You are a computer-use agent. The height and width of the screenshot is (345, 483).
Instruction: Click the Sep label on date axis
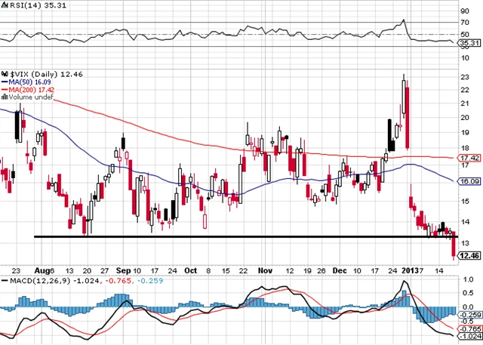coord(124,270)
